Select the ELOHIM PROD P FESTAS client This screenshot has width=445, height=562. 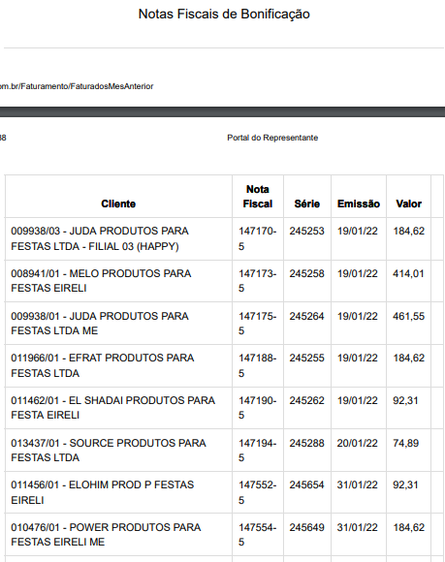pos(103,492)
